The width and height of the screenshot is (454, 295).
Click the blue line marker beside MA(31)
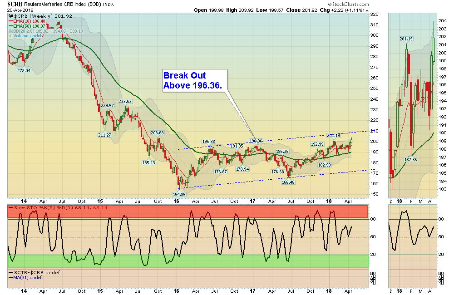11,277
